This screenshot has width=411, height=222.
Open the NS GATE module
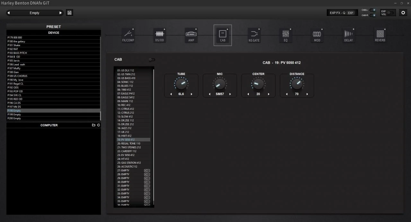[x=254, y=35]
